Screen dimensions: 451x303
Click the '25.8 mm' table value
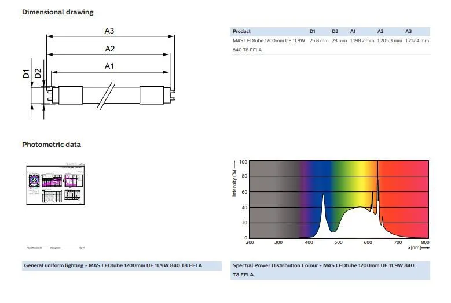tap(318, 41)
